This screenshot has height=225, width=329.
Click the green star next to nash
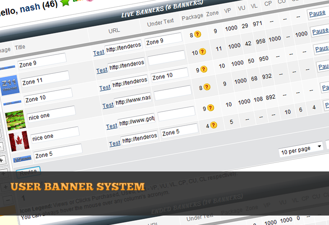[65, 2]
